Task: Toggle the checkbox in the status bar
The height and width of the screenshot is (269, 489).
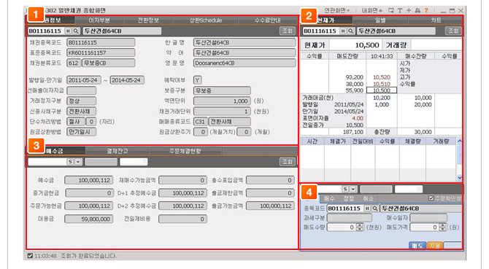Action: [x=30, y=256]
